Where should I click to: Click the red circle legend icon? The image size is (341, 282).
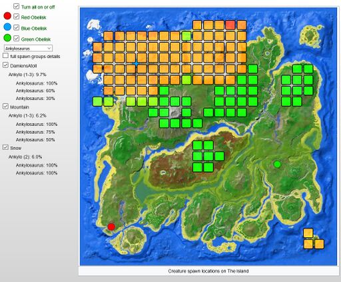(x=7, y=16)
